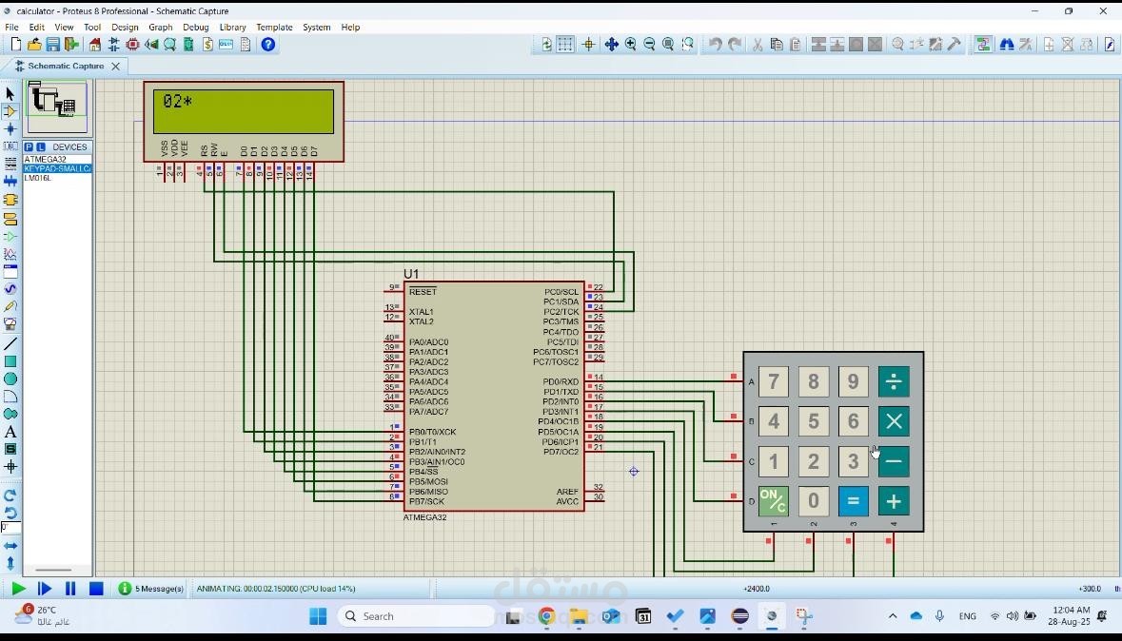Activate the zoom to area tool
Image resolution: width=1122 pixels, height=641 pixels.
[x=687, y=45]
